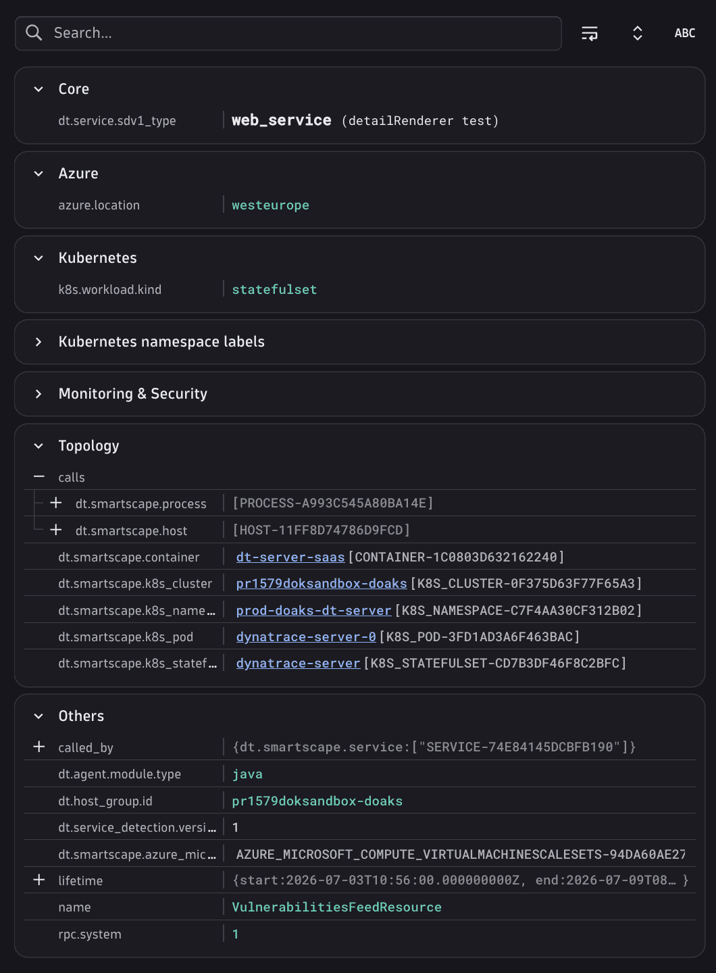Collapse the calls row minus icon
716x973 pixels.
pos(39,477)
